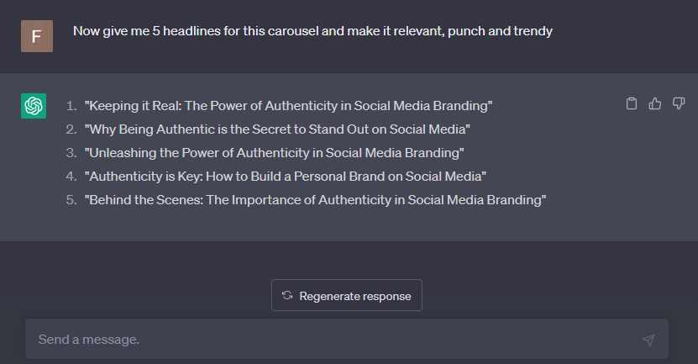Click list number 3 in the response
Screen dimensions: 698x364
click(x=71, y=153)
